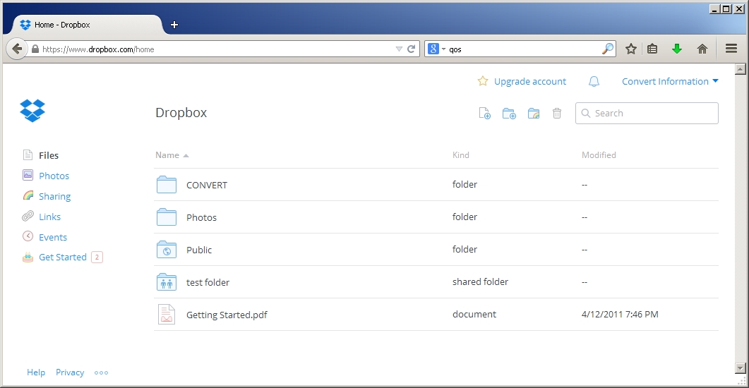Reload the page with the refresh icon
This screenshot has width=749, height=388.
411,49
